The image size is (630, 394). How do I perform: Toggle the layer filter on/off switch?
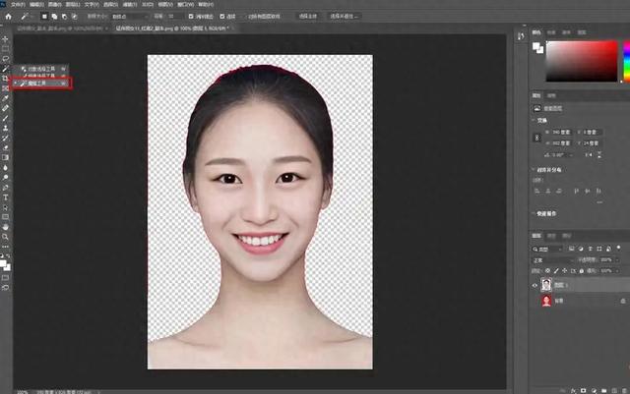[619, 248]
